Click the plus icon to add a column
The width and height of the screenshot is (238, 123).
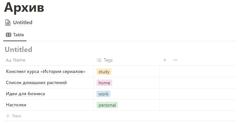[165, 60]
